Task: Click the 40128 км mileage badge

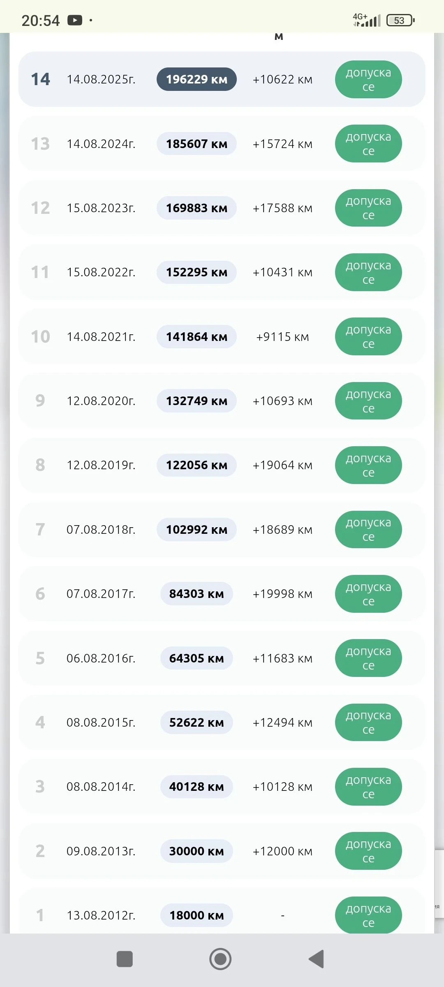Action: pyautogui.click(x=197, y=787)
